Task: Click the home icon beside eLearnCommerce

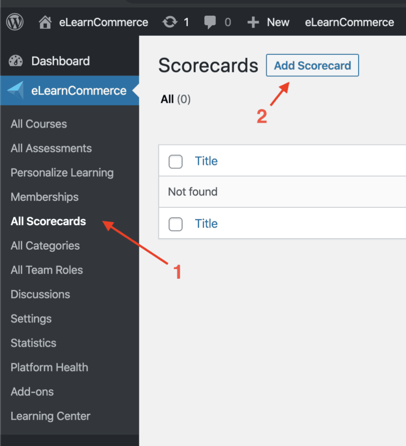Action: [x=45, y=22]
